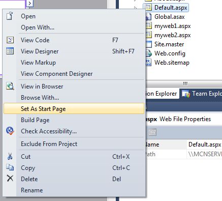222x201 pixels.
Task: Select Web.config in the file tree
Action: pos(170,53)
